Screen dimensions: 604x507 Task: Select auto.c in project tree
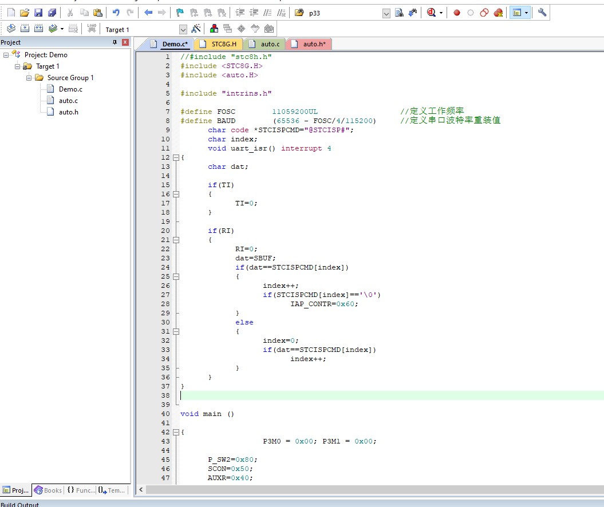68,101
